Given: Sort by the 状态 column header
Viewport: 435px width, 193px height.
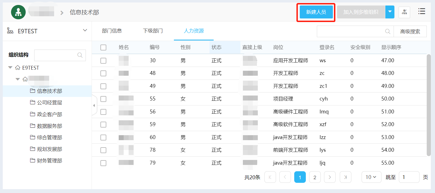Looking at the screenshot, I should [x=216, y=47].
